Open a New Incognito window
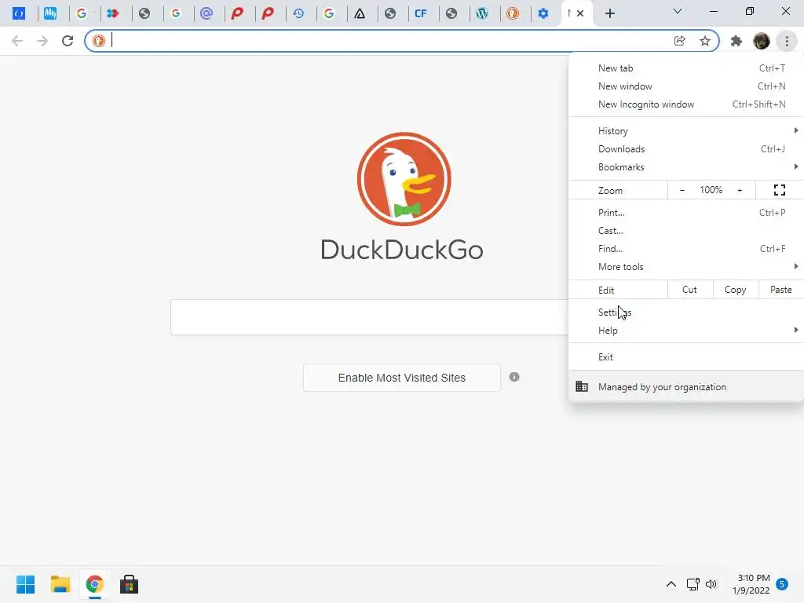 pyautogui.click(x=686, y=104)
